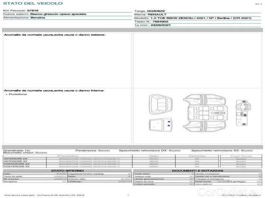Click 'Specchietto retrovisore SX: Buono' text

coord(222,150)
